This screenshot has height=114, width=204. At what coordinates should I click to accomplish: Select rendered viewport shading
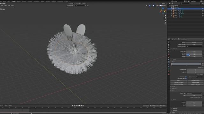tap(164, 6)
